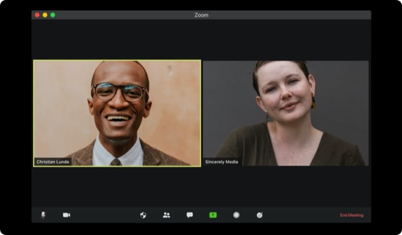Mute the microphone in the Zoom toolbar
This screenshot has height=235, width=402.
(43, 215)
